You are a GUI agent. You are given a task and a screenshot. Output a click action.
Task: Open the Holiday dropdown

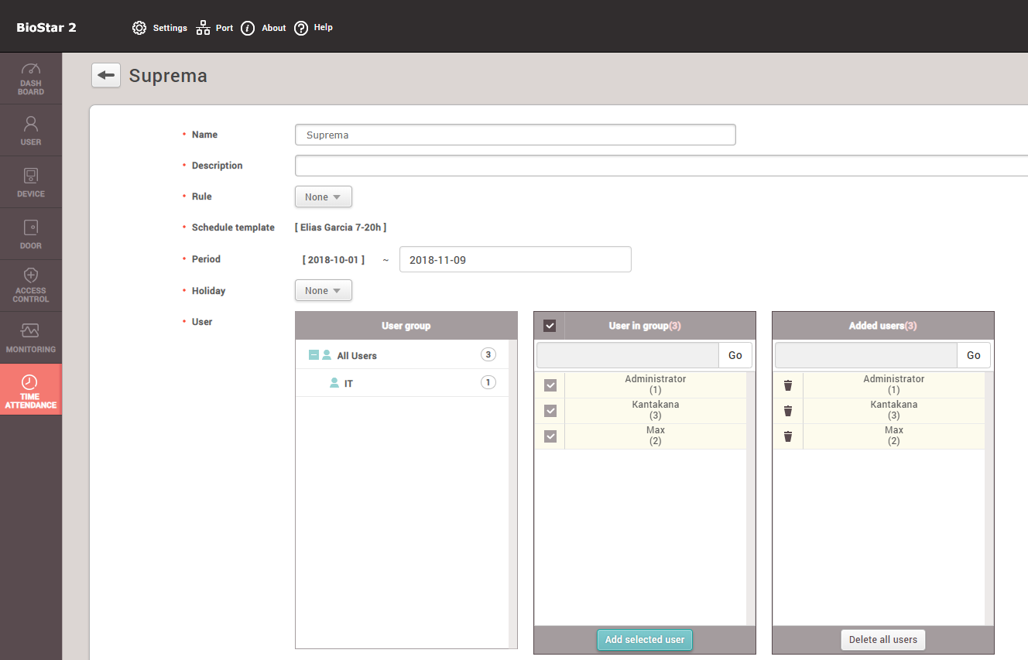324,291
